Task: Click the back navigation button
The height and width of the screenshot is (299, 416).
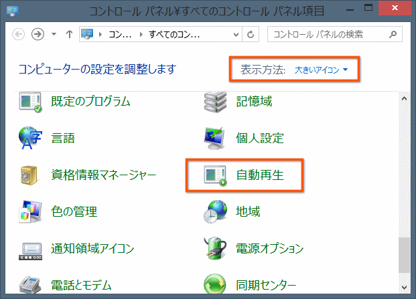Action: click(18, 34)
